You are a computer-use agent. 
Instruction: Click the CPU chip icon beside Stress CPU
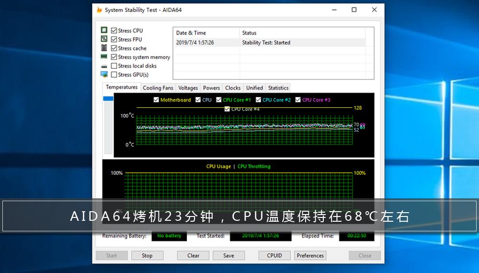tap(104, 30)
